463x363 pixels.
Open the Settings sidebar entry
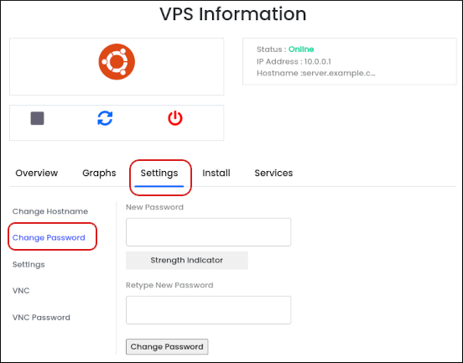click(x=29, y=264)
